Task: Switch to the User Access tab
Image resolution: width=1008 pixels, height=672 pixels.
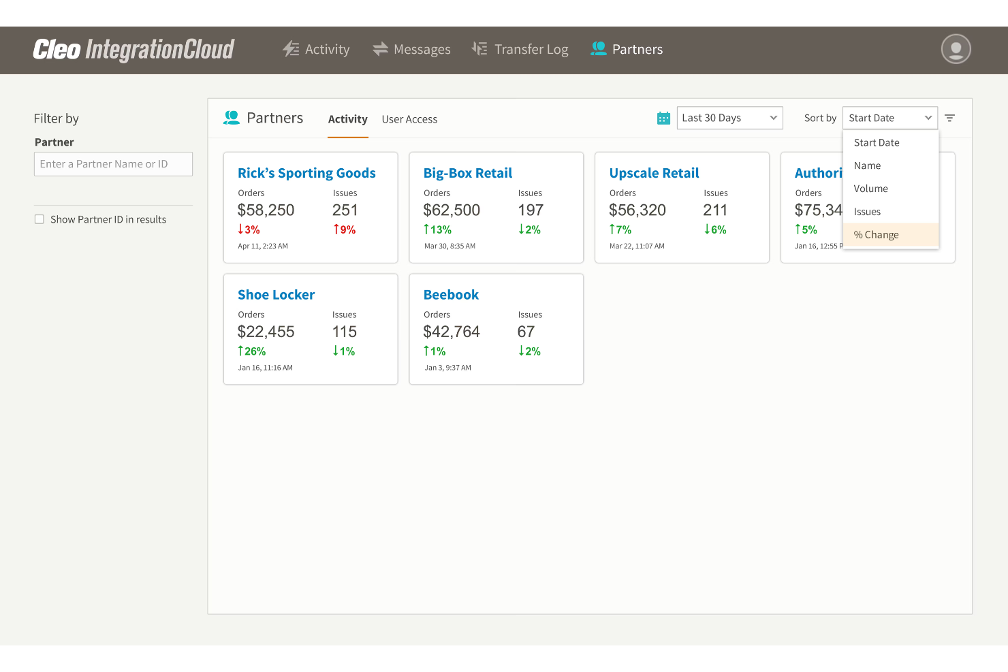Action: (x=409, y=118)
